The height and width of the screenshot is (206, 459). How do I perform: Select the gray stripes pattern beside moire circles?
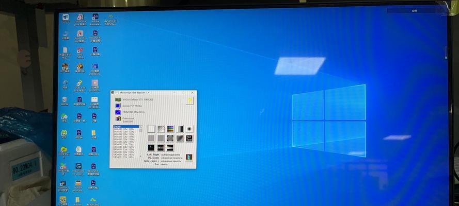pos(161,139)
